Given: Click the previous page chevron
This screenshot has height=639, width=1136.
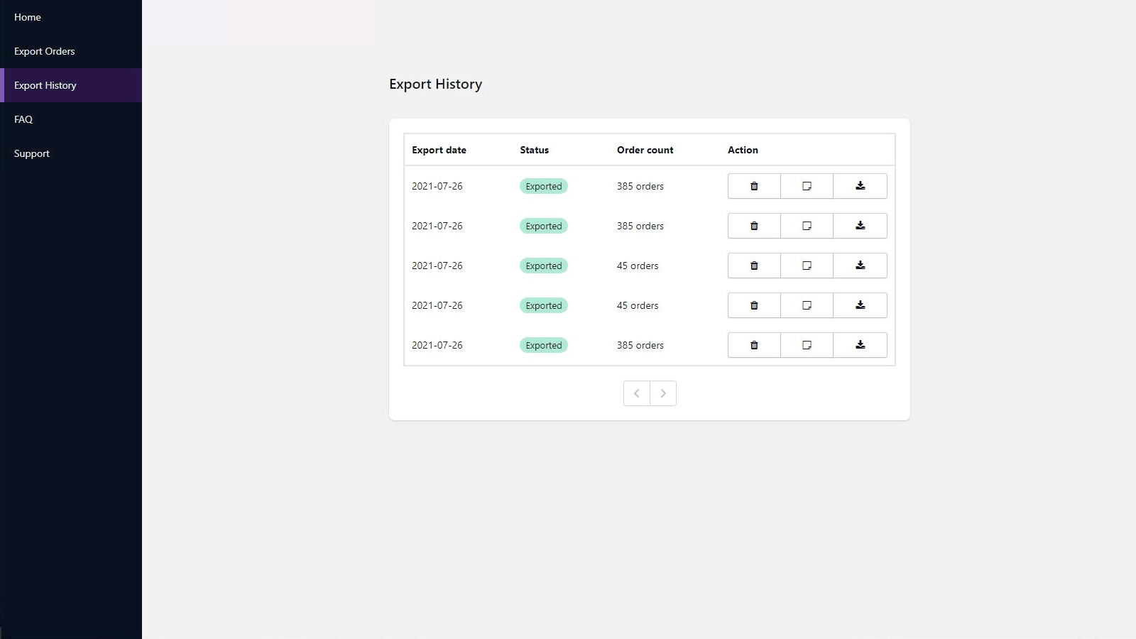Looking at the screenshot, I should pos(636,393).
